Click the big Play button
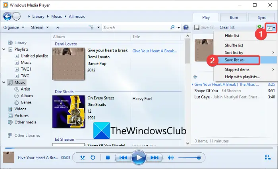 pos(139,157)
